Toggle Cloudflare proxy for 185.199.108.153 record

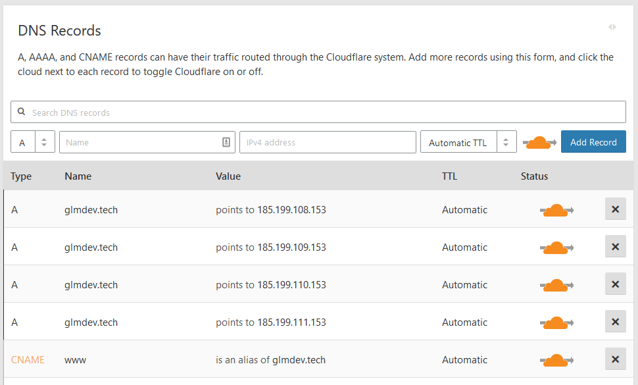click(x=556, y=210)
